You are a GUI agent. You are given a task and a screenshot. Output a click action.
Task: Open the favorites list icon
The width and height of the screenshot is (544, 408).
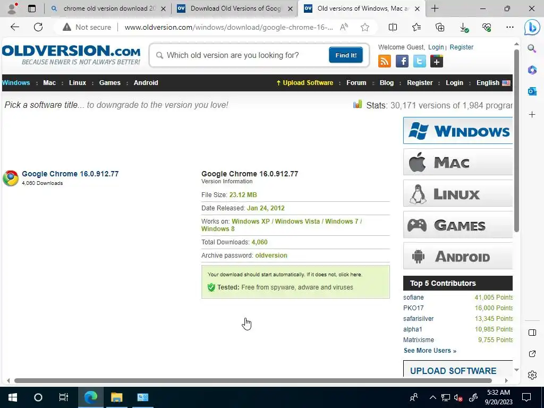point(416,27)
